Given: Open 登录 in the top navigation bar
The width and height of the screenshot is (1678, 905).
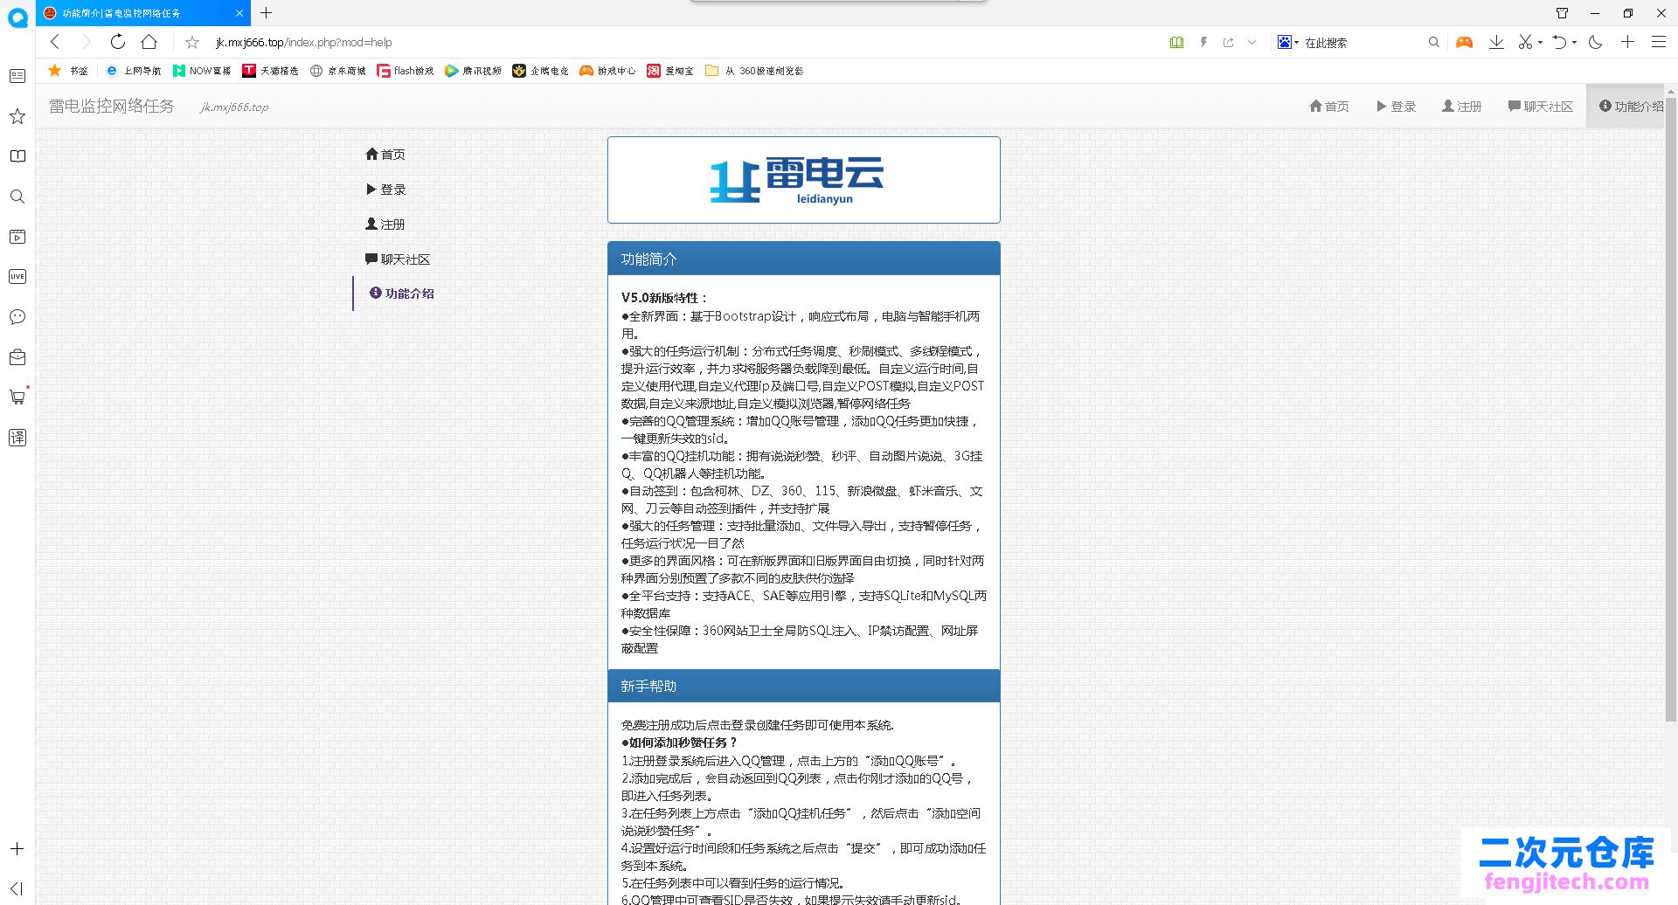Looking at the screenshot, I should [1396, 107].
